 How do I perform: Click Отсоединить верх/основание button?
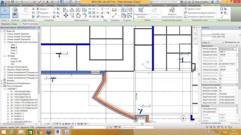199,16
